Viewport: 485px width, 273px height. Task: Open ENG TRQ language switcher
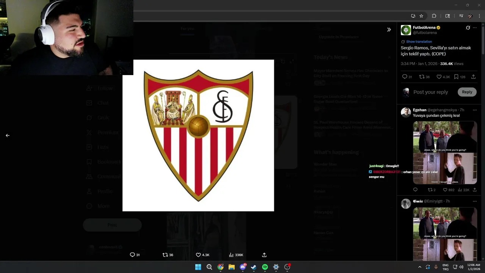(446, 267)
